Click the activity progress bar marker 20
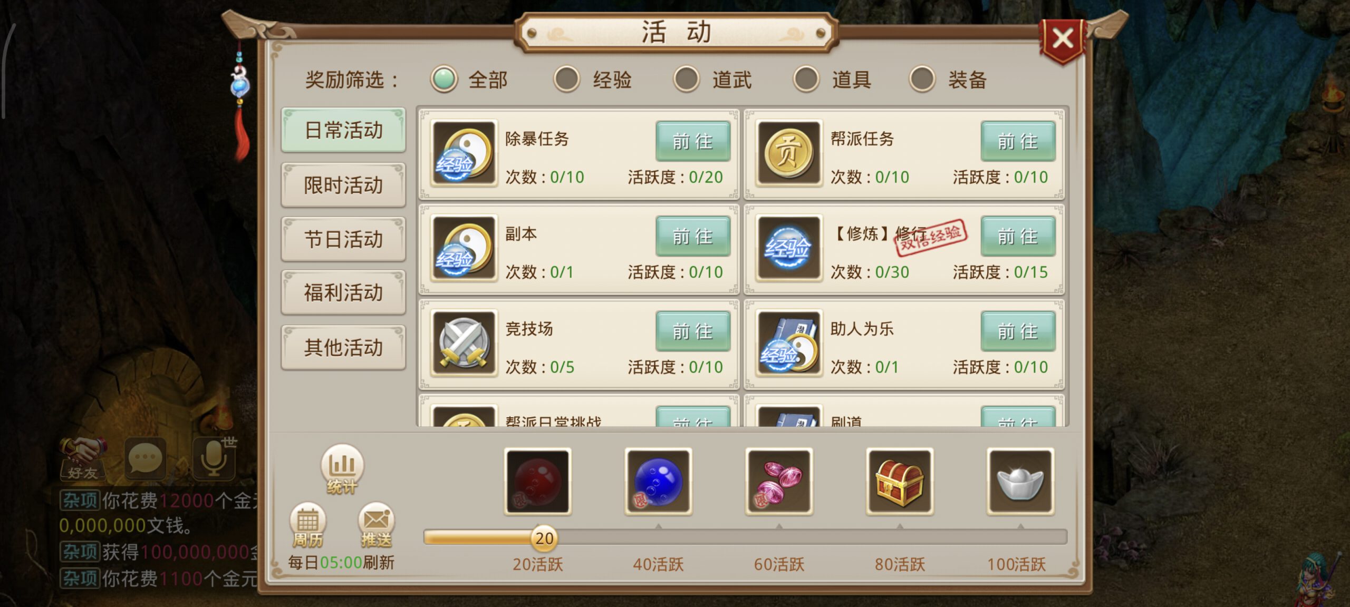Viewport: 1350px width, 607px height. click(x=544, y=538)
